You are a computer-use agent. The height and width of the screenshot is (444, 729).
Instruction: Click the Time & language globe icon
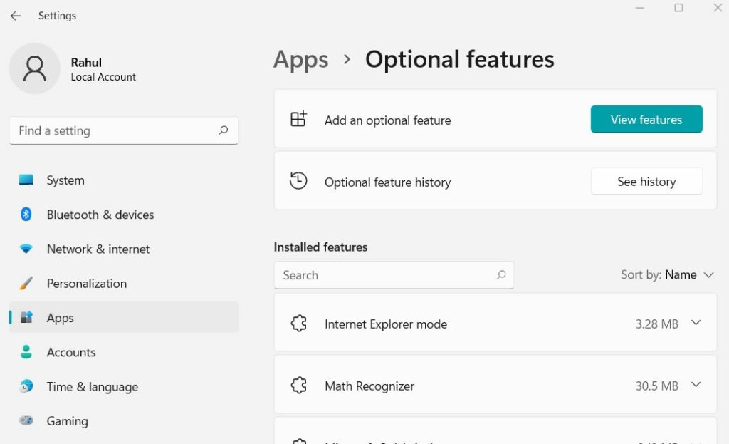click(26, 387)
